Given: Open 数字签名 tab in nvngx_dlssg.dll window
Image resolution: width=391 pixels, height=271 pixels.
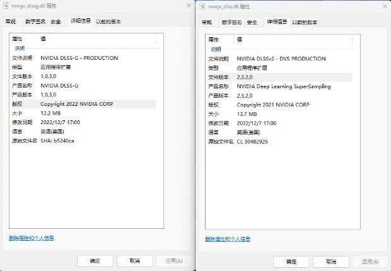Looking at the screenshot, I should pos(35,21).
